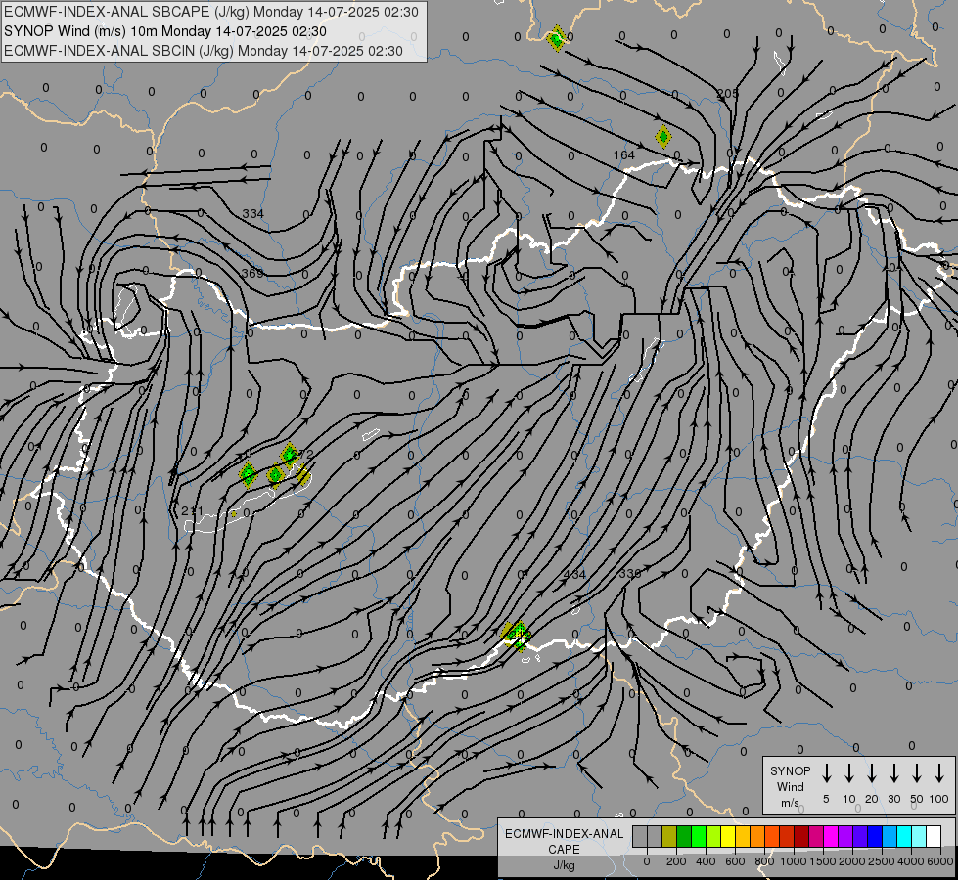Click the SBCAPE title line in header
The width and height of the screenshot is (958, 880).
pos(211,12)
